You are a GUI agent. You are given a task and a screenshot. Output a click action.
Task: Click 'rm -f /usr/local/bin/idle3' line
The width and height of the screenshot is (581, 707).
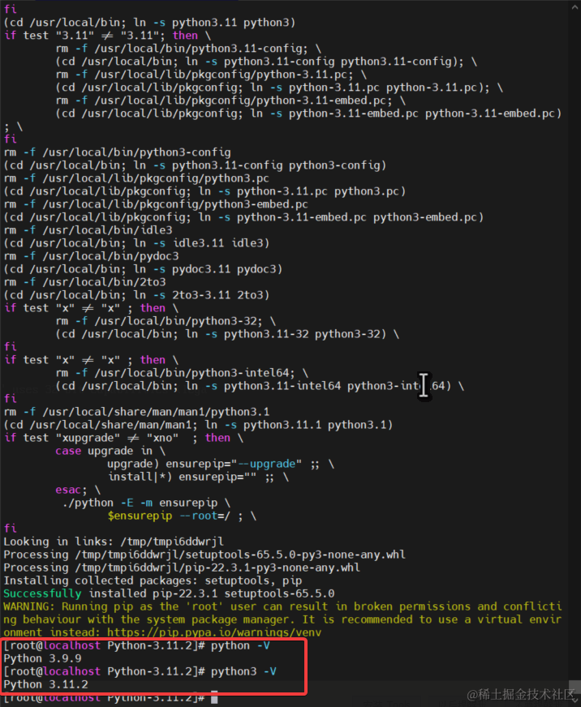click(x=88, y=230)
